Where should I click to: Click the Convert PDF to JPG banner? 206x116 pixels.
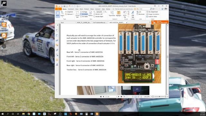click(160, 22)
